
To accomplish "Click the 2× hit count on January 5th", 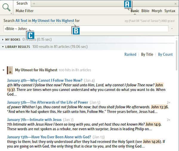I will click(x=169, y=103).
